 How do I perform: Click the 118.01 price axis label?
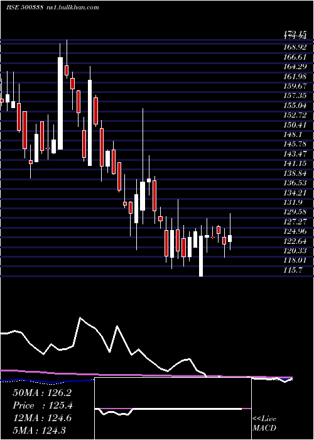pyautogui.click(x=294, y=260)
